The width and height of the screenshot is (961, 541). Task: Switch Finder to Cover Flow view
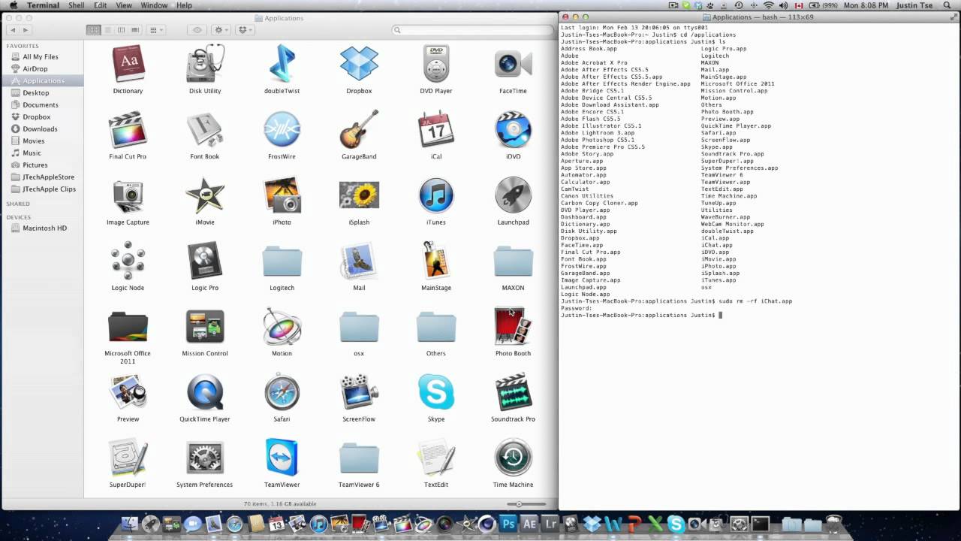pyautogui.click(x=135, y=30)
